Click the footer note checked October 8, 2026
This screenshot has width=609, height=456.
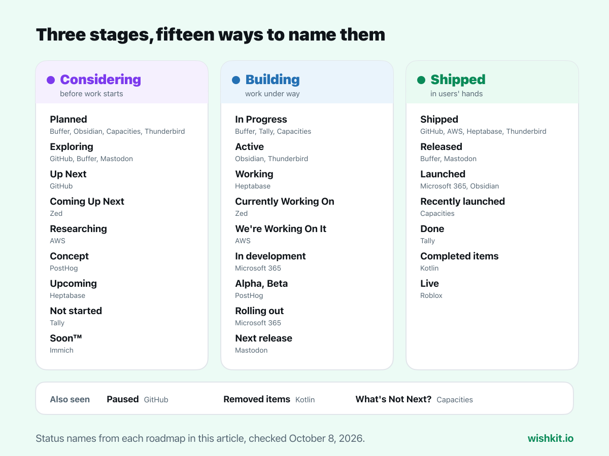coord(200,438)
